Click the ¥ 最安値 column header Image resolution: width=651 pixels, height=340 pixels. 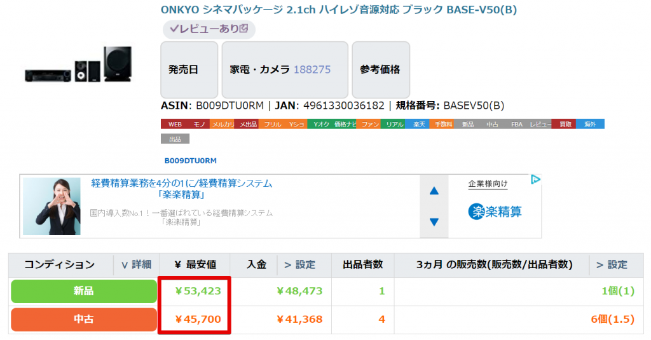[x=195, y=264]
